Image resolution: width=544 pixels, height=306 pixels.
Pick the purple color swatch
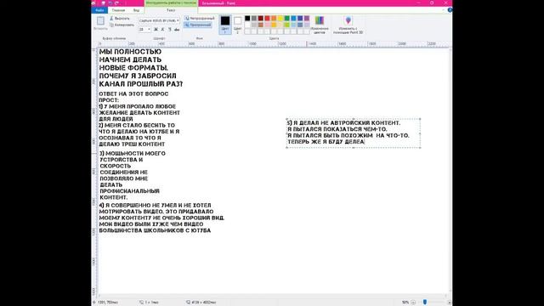click(307, 18)
